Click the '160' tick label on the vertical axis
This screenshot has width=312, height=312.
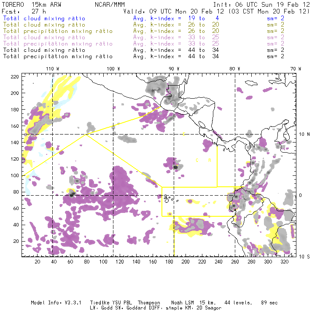[x=15, y=126]
